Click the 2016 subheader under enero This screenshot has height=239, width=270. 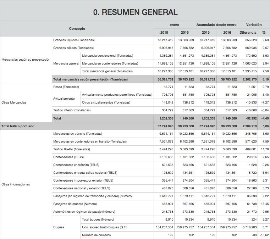185,32
